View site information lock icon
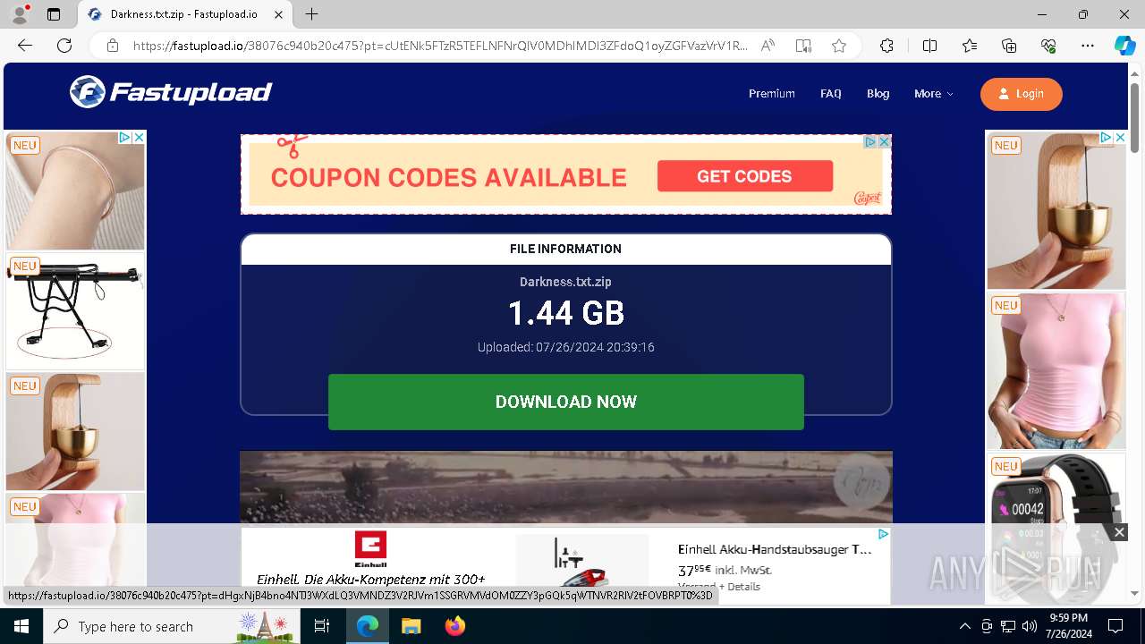The image size is (1145, 644). [113, 46]
